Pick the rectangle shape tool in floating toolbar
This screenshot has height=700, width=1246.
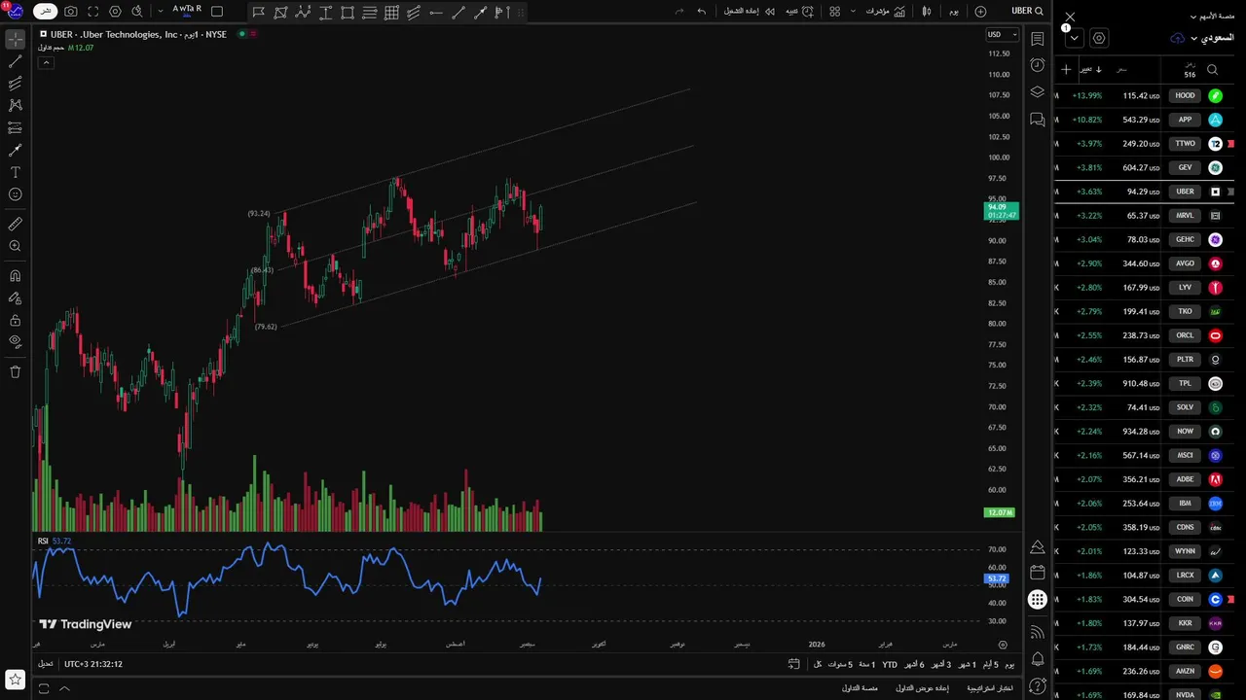pyautogui.click(x=348, y=13)
